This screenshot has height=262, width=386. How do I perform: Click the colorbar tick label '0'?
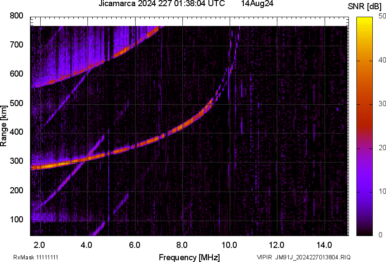point(380,235)
